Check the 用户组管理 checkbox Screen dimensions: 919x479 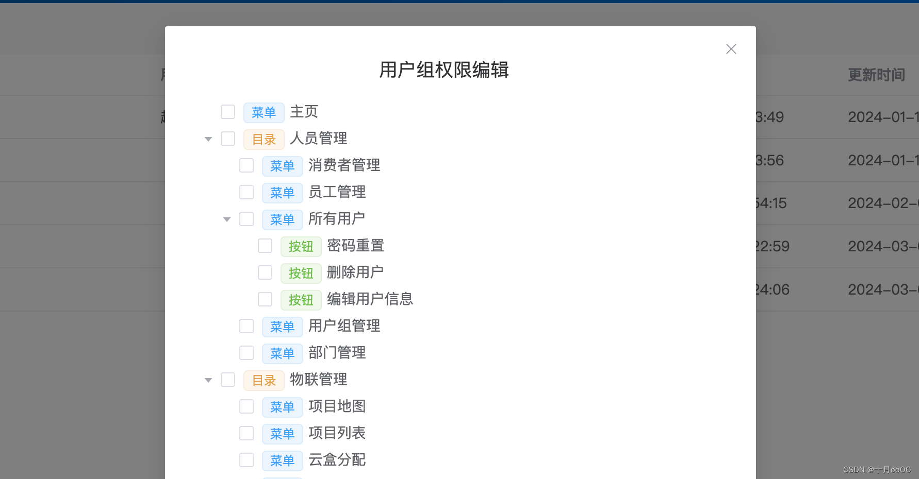pyautogui.click(x=247, y=326)
